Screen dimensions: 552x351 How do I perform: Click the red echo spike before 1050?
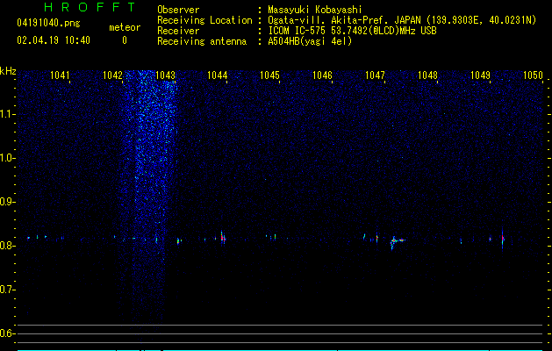tap(503, 239)
